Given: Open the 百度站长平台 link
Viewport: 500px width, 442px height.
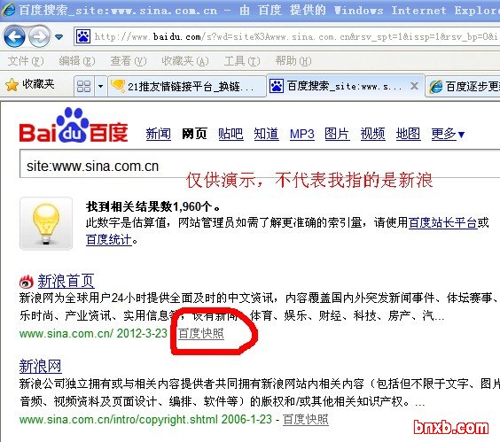Looking at the screenshot, I should (x=442, y=222).
